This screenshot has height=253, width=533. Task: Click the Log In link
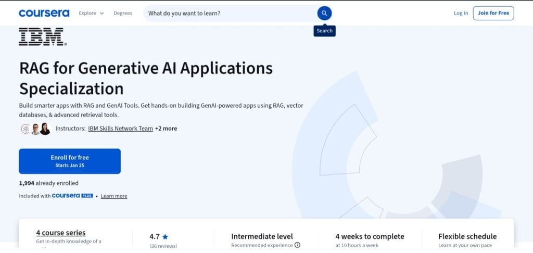[x=461, y=13]
